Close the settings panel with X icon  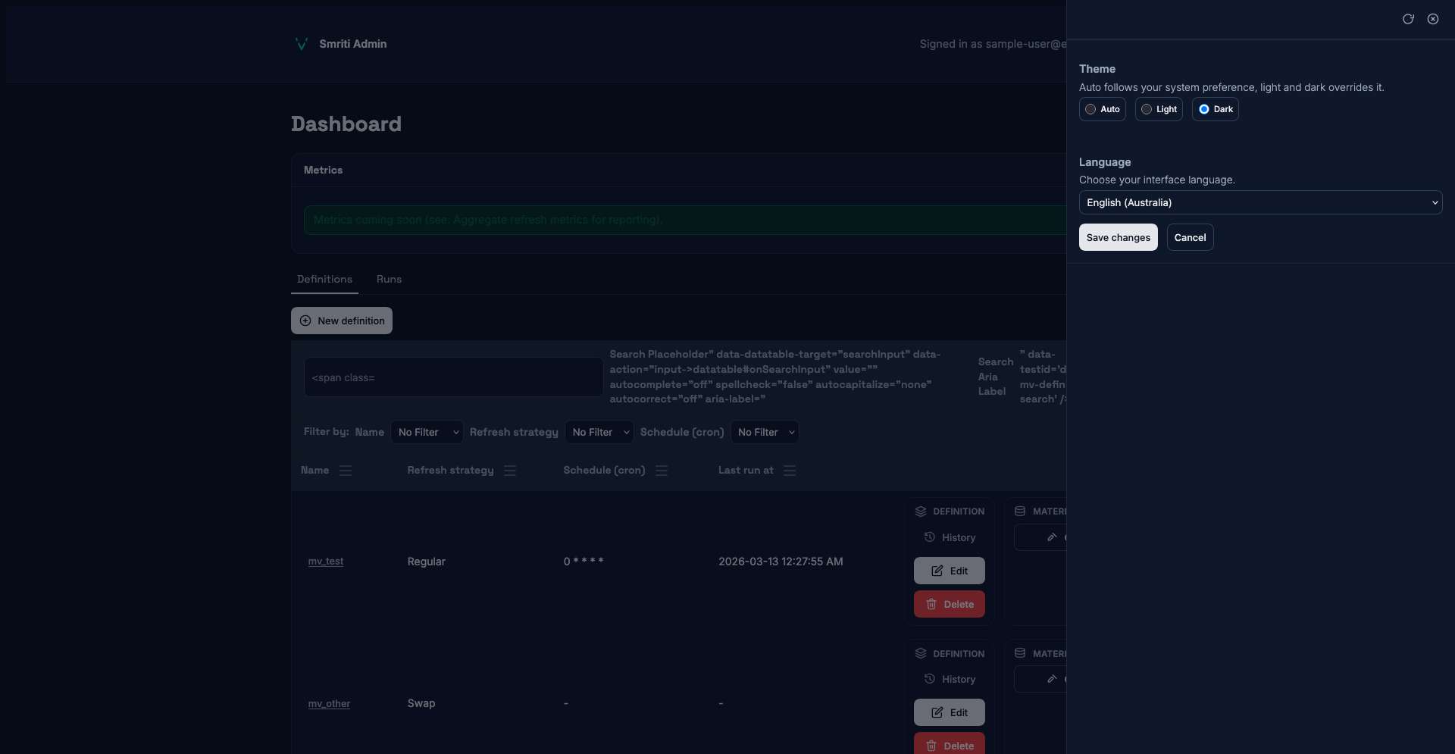point(1433,19)
